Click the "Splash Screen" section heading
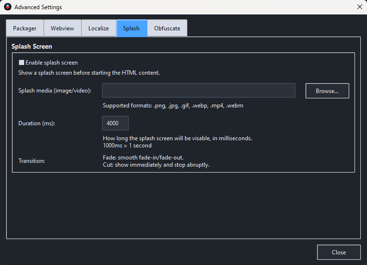The width and height of the screenshot is (367, 265). click(32, 47)
